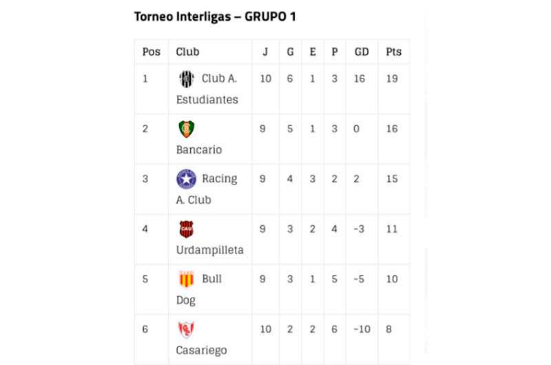Open the Bull Dog yellow-red crest
The width and height of the screenshot is (551, 365).
click(186, 280)
